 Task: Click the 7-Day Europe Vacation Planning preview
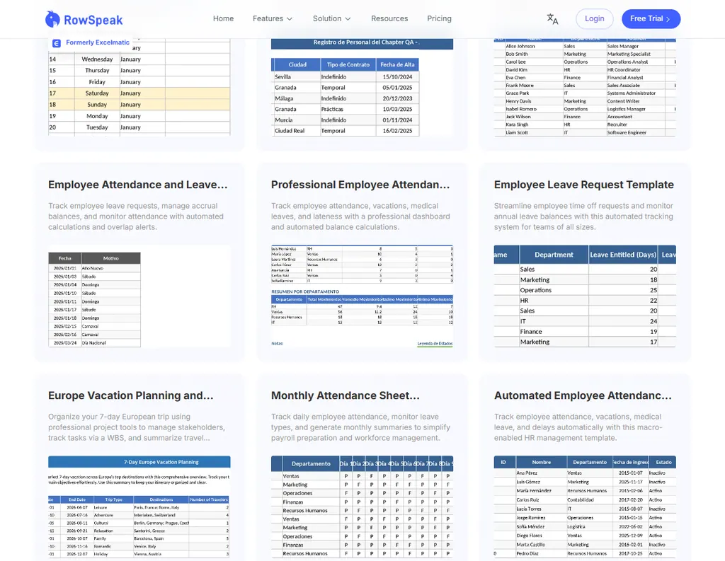[x=139, y=507]
